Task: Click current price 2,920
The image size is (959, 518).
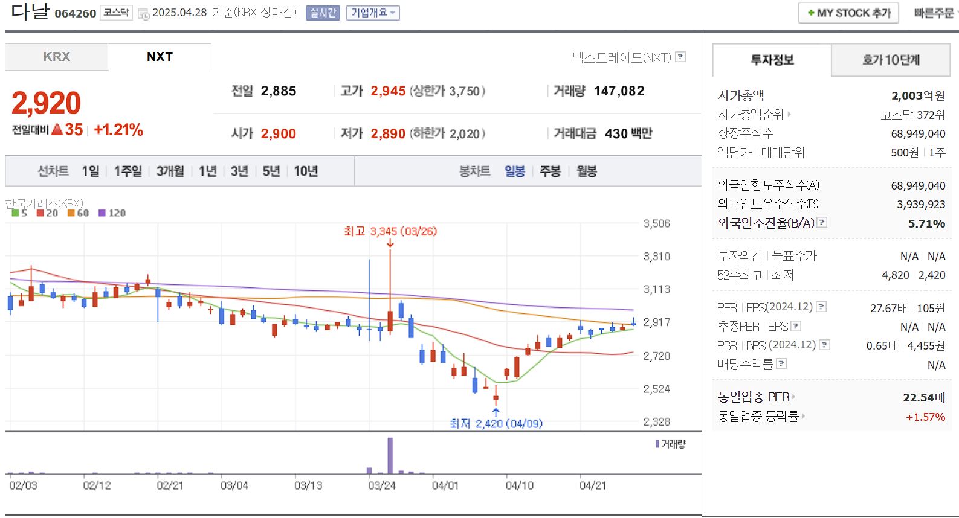Action: pos(47,103)
